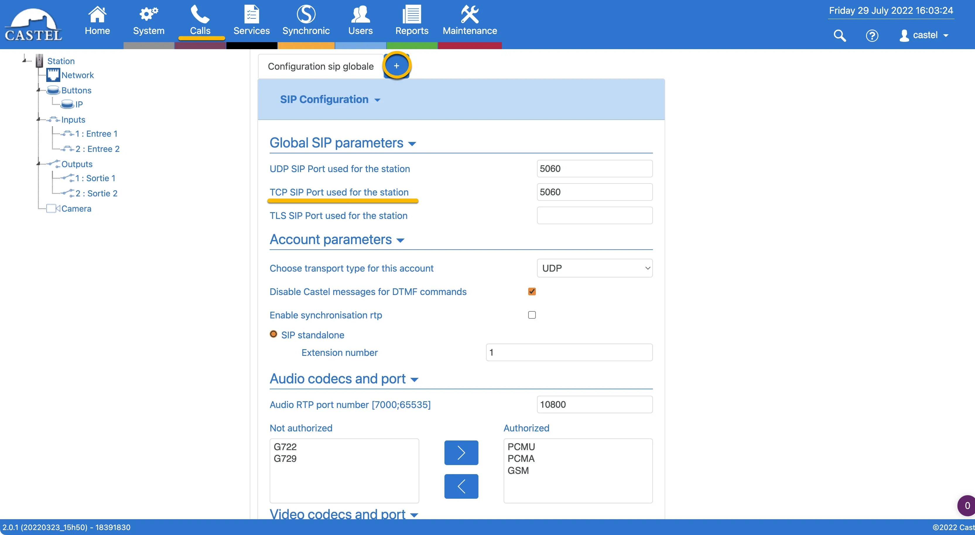Open Camera in the tree

[x=76, y=208]
